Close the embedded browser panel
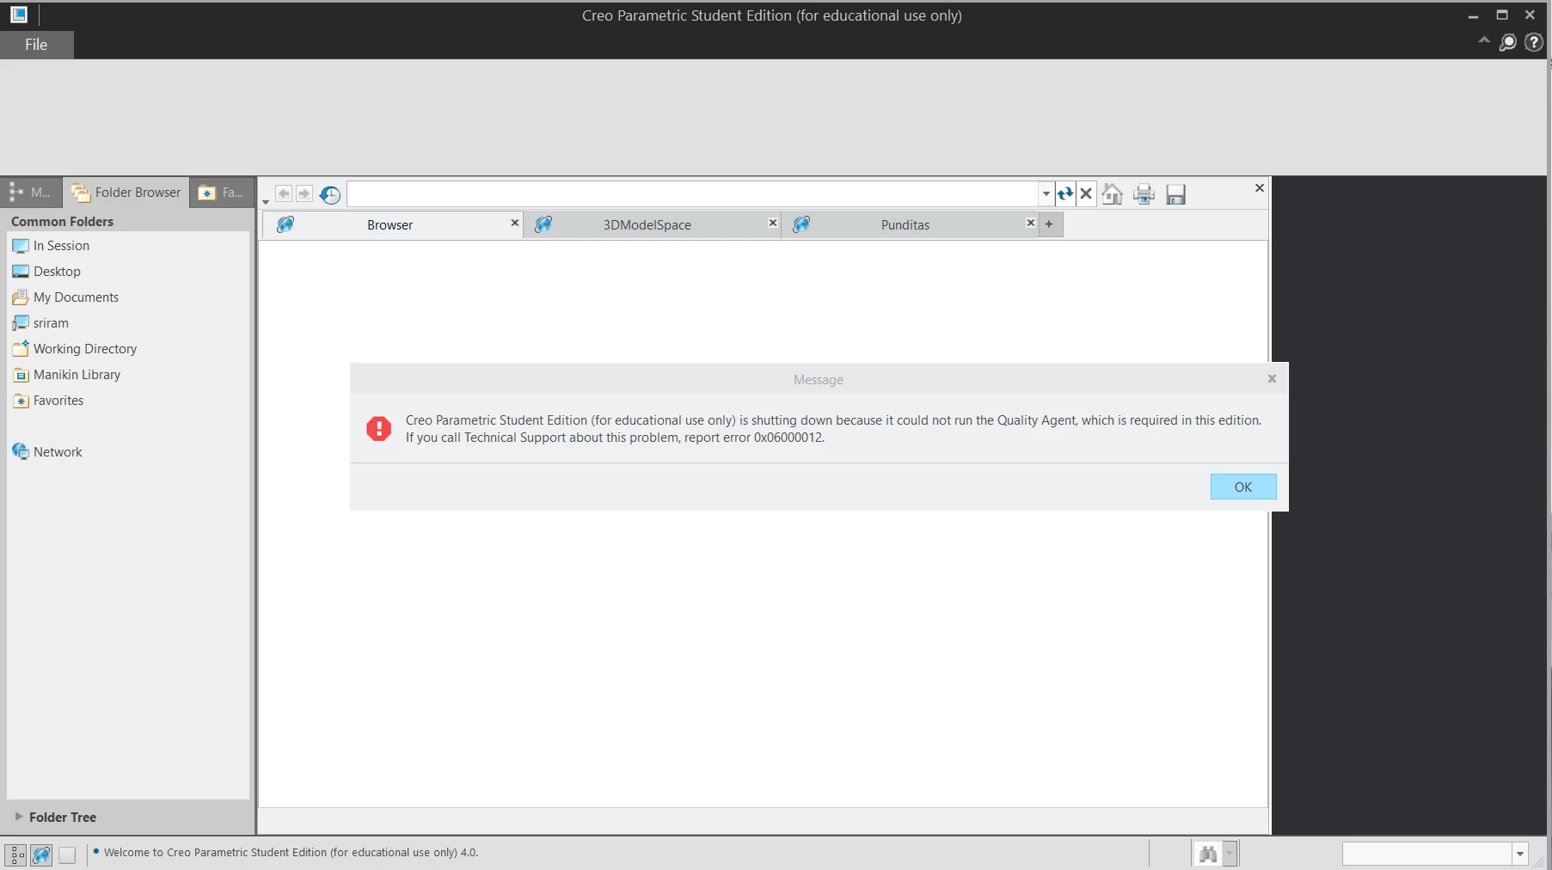The height and width of the screenshot is (870, 1552). point(1260,188)
